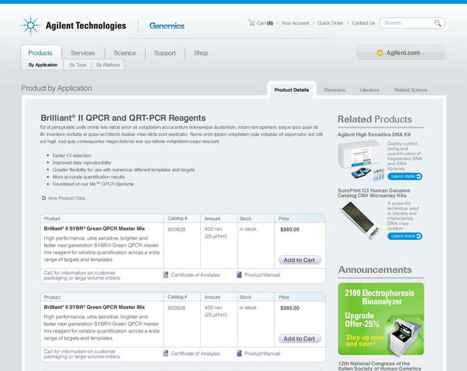Click the 'Earlier Ct detection' bullet

(72, 155)
